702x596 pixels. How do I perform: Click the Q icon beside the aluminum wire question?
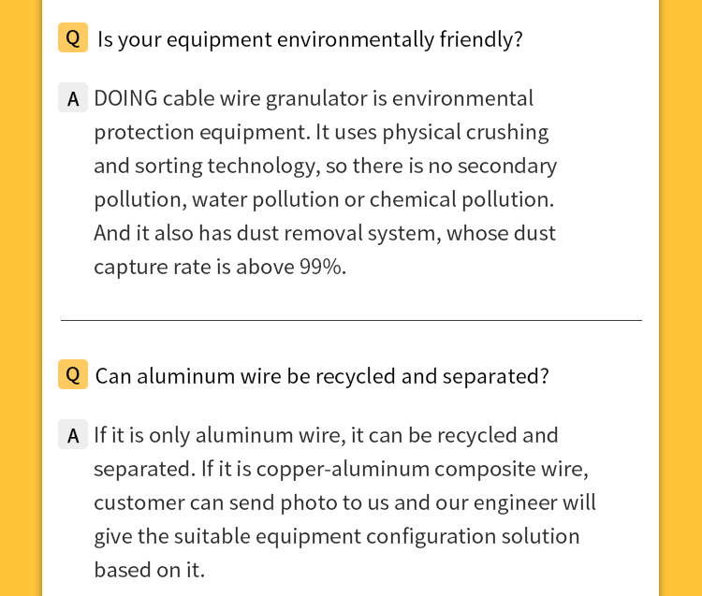click(x=73, y=375)
